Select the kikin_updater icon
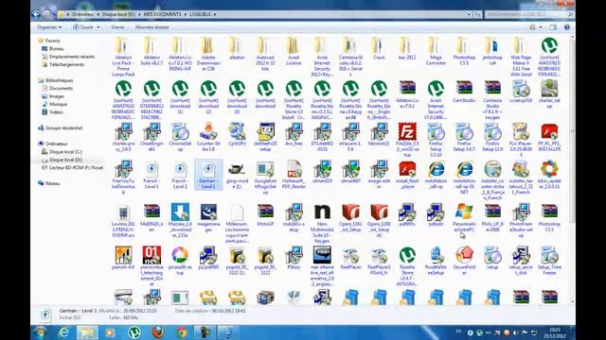This screenshot has height=340, width=606. point(549,169)
